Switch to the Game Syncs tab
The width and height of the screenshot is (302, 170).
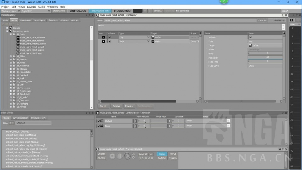[39, 20]
